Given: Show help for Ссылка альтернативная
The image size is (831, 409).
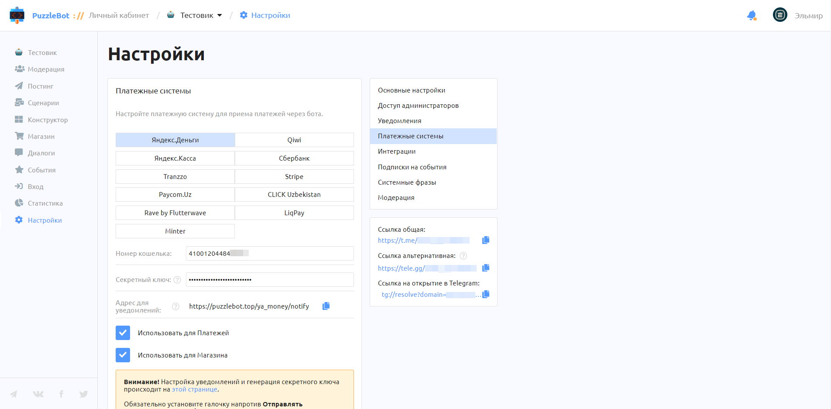Looking at the screenshot, I should [x=464, y=256].
